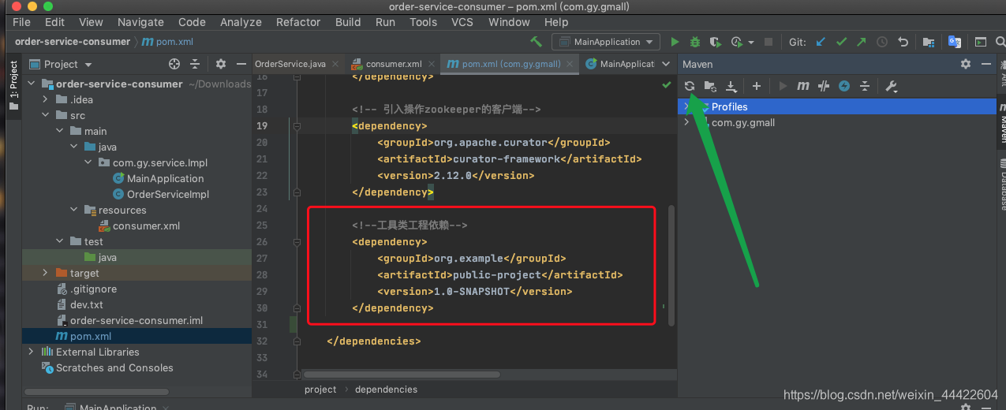1006x410 pixels.
Task: Click the Translate icon in toolbar
Action: [955, 42]
